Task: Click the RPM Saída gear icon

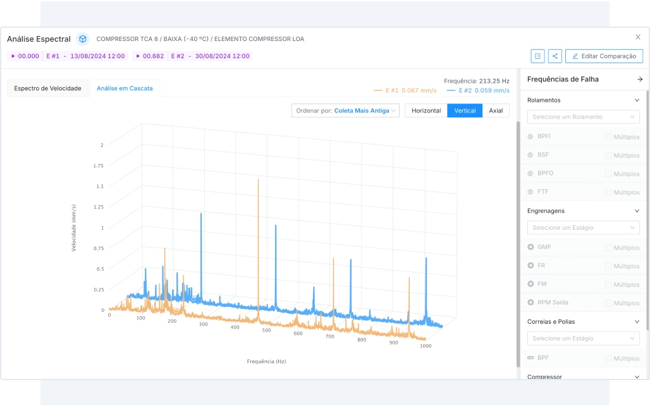Action: coord(530,302)
